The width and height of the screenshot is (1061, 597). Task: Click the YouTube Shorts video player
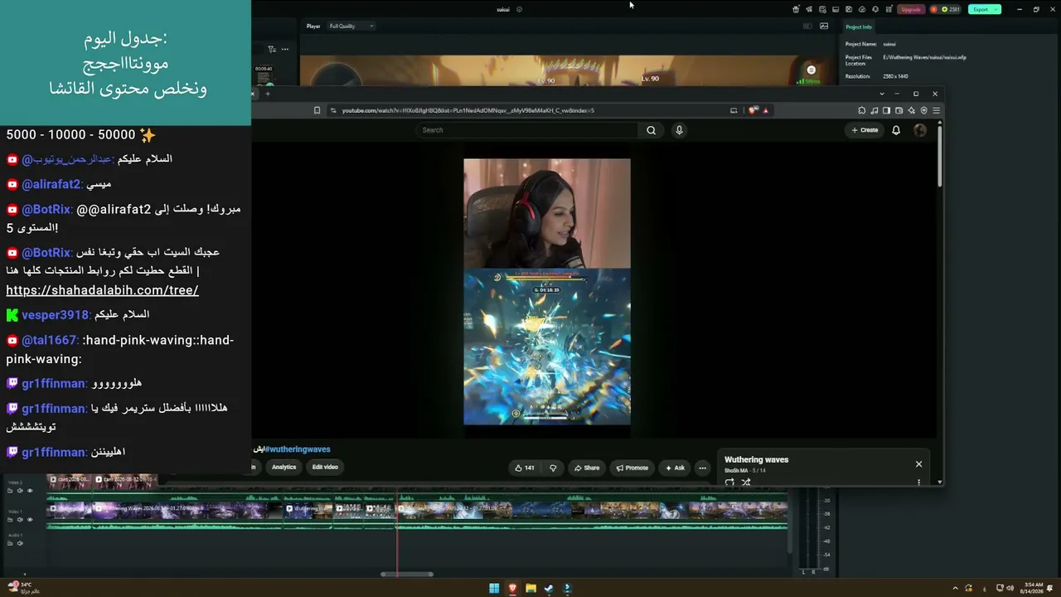pyautogui.click(x=547, y=292)
